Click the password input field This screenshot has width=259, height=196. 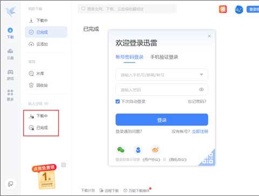162,90
